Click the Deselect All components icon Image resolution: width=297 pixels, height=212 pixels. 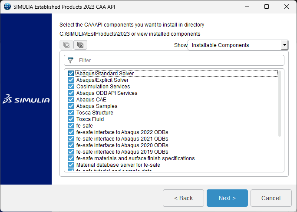click(x=80, y=45)
